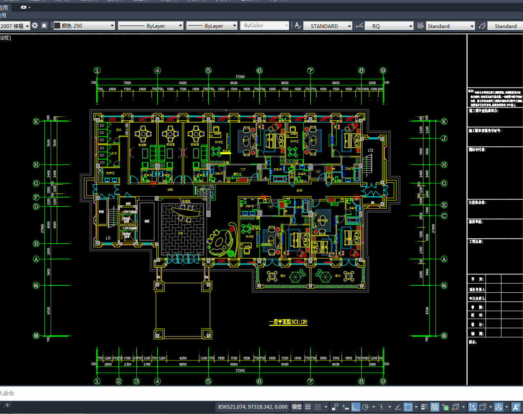Toggle infer constraints in status bar
The height and width of the screenshot is (414, 523).
pyautogui.click(x=335, y=407)
